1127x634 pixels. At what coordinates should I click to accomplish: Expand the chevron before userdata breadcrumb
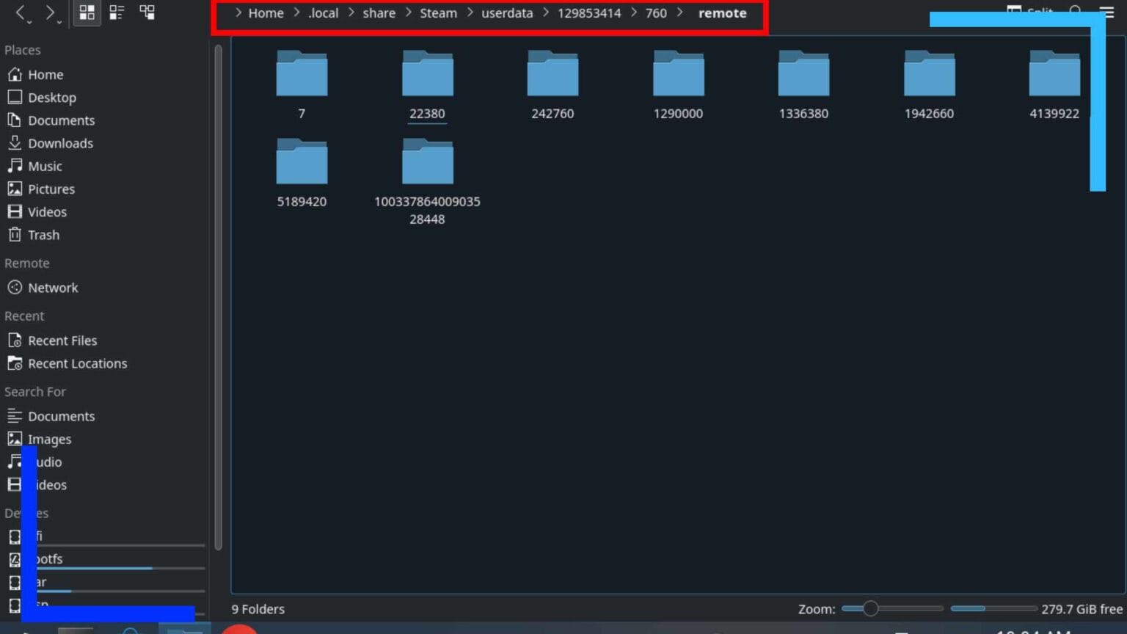coord(470,12)
